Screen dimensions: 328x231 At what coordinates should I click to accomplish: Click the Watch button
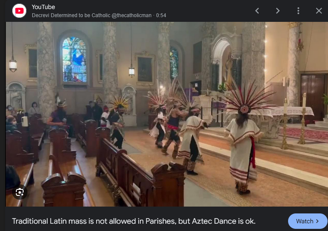pyautogui.click(x=307, y=221)
